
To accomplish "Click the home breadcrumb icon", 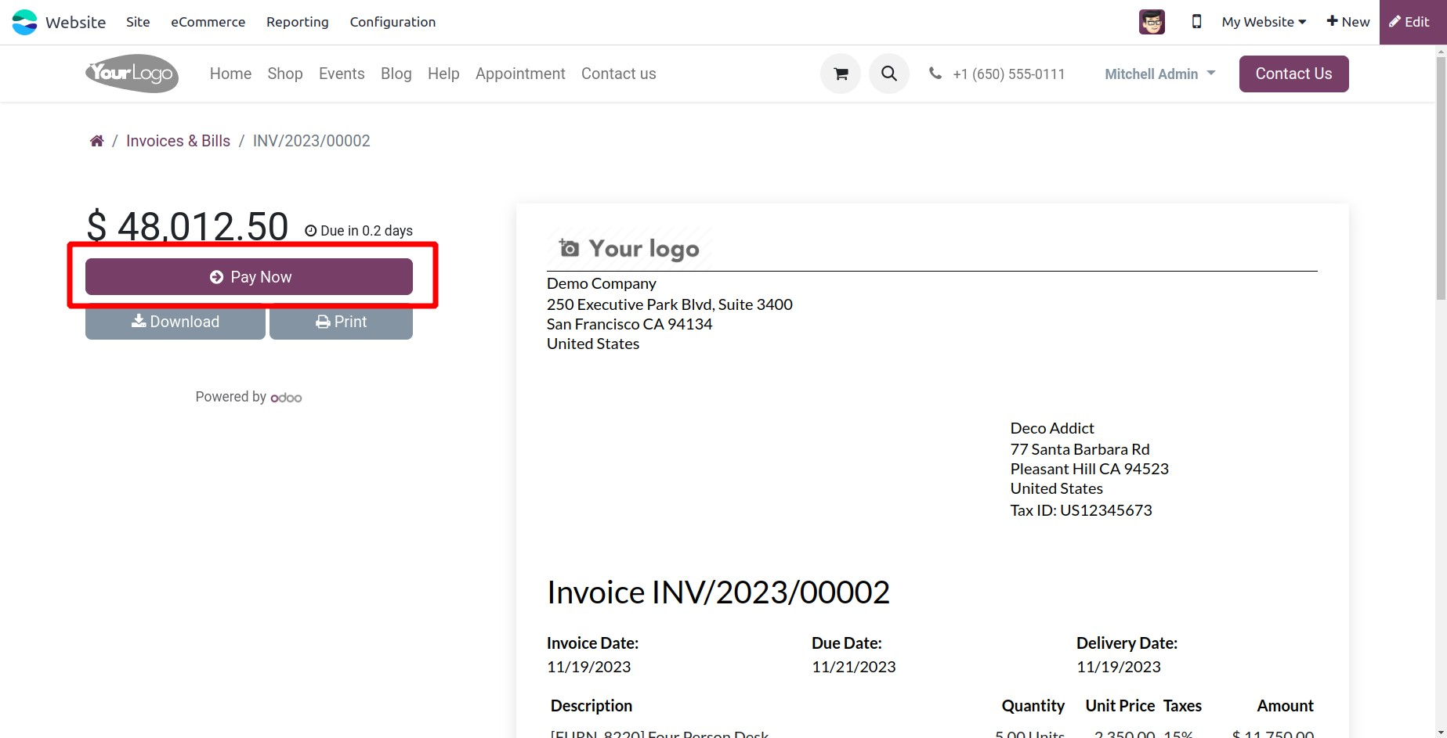I will point(96,141).
